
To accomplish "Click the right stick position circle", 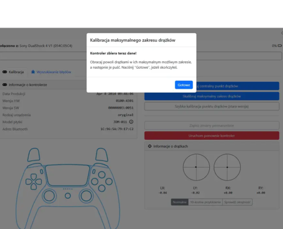I will (x=227, y=167).
